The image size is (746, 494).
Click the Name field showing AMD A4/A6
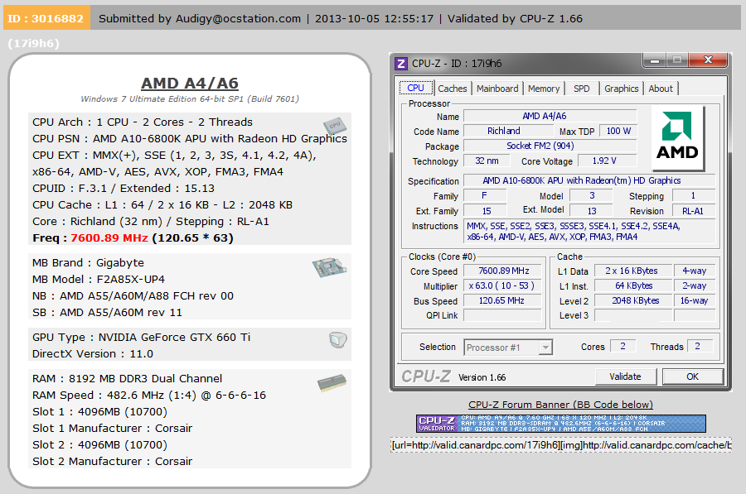(550, 116)
